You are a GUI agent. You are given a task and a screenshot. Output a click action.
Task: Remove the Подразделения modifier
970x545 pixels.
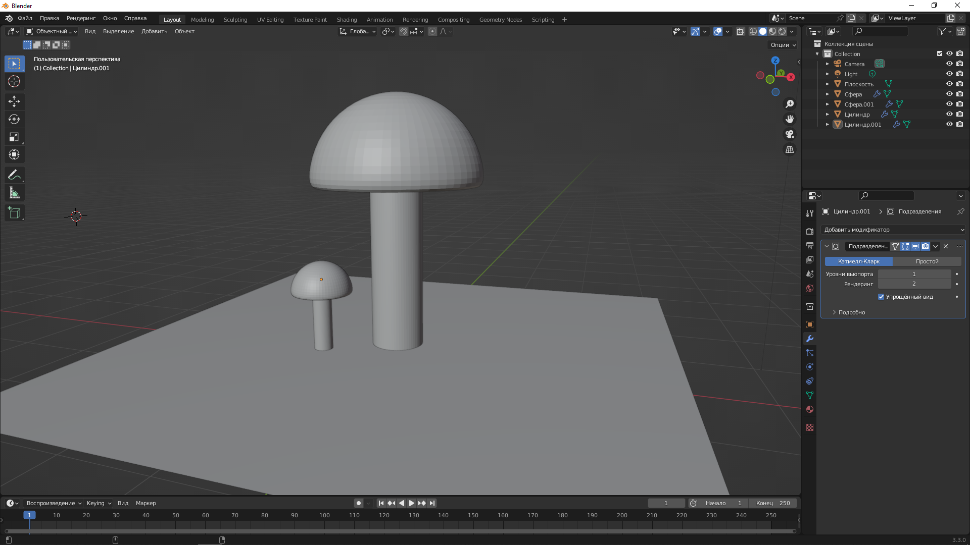point(946,246)
